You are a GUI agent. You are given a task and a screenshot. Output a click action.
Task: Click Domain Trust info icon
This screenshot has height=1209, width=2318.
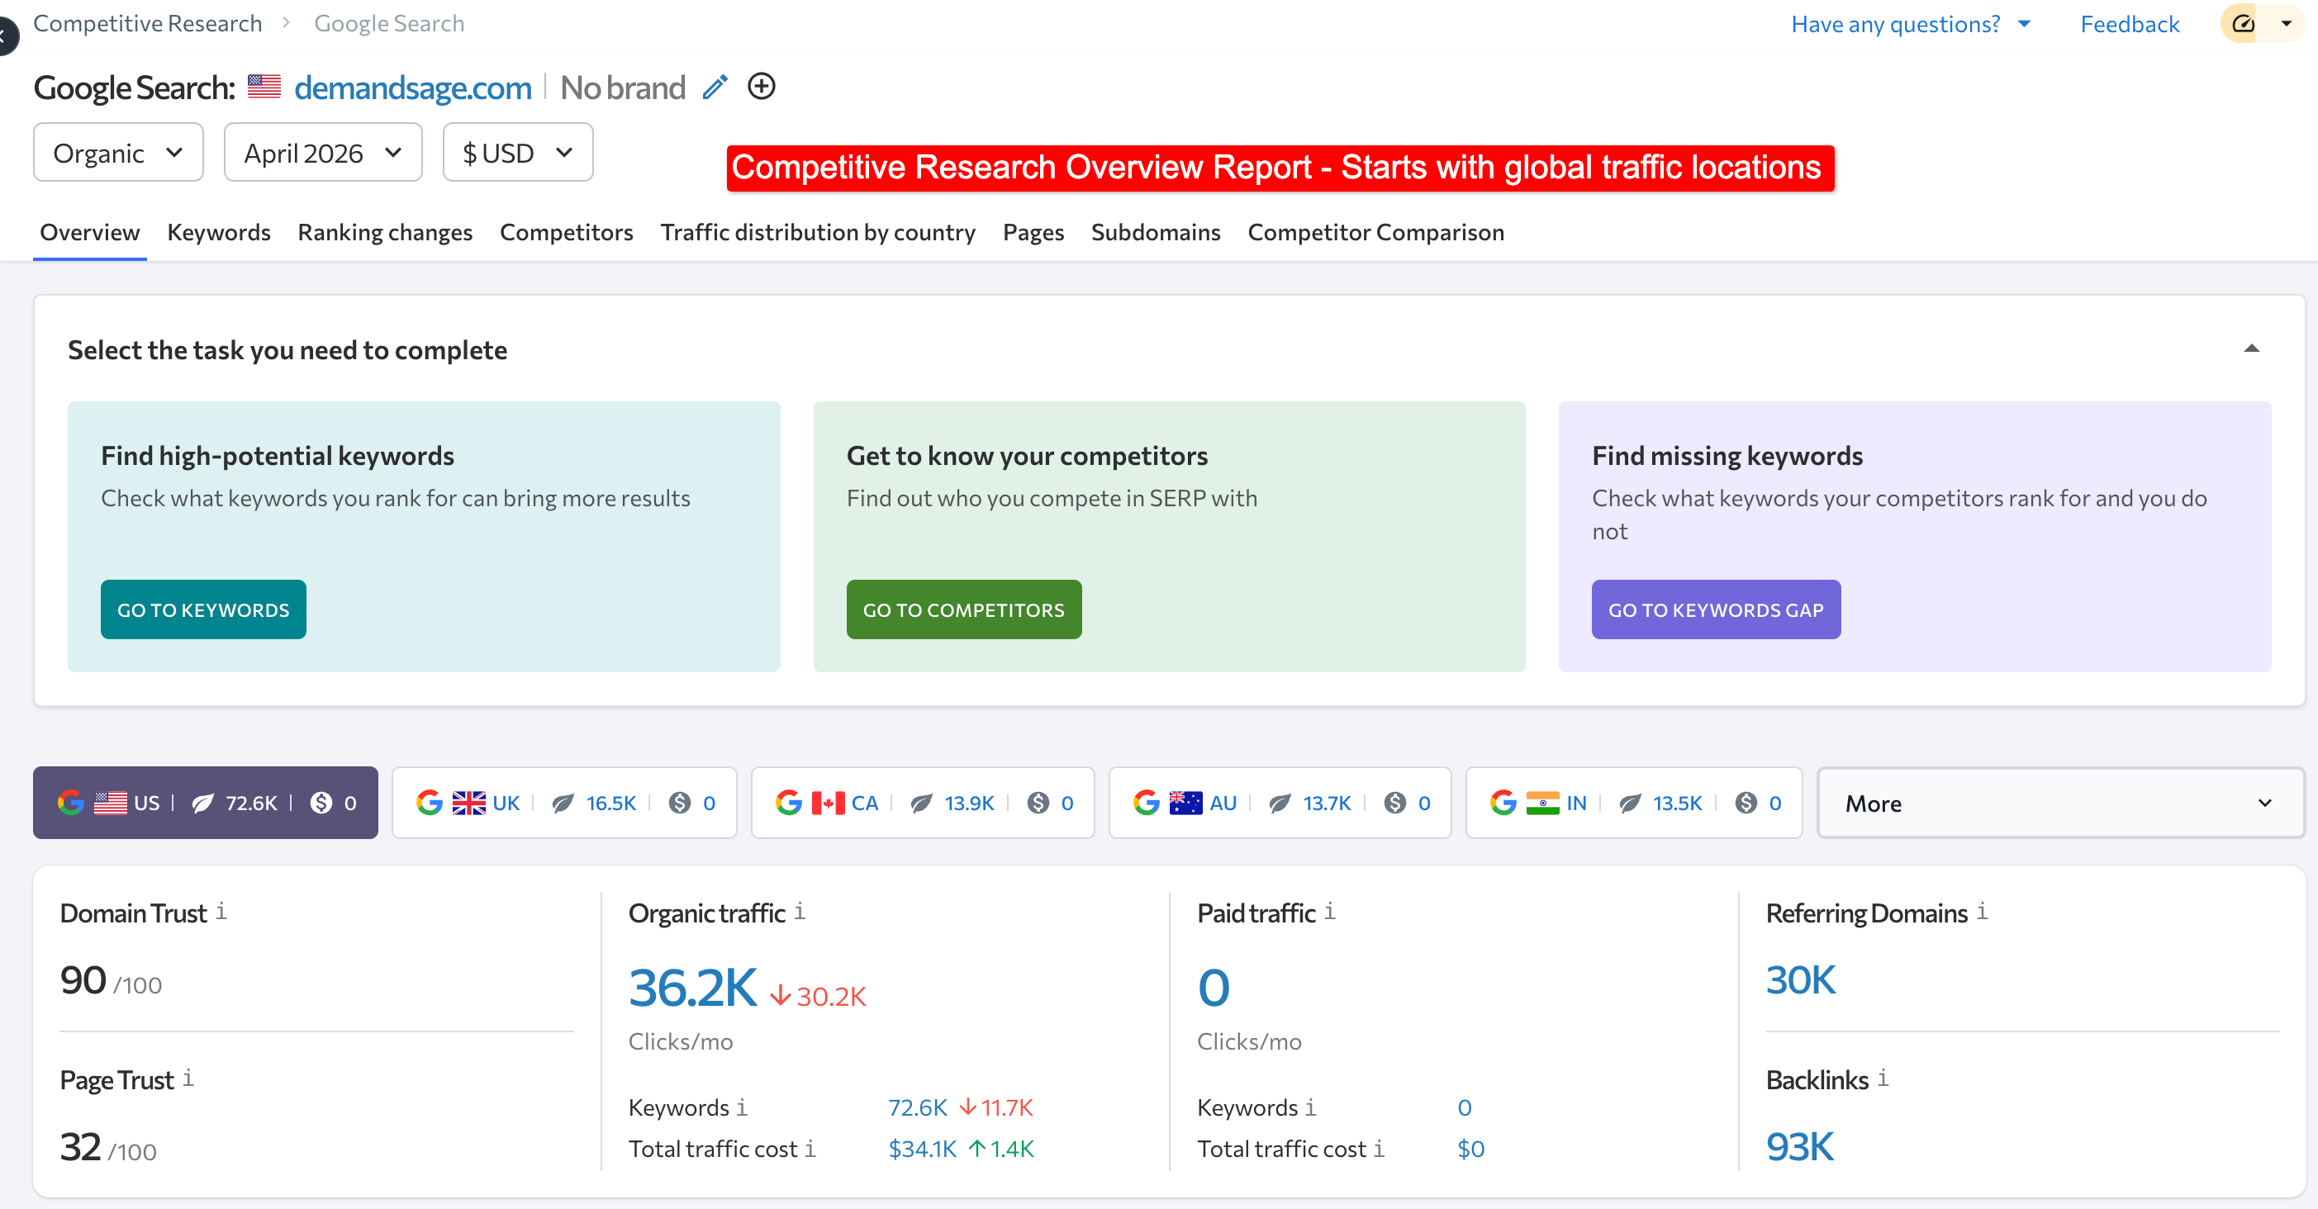click(221, 911)
